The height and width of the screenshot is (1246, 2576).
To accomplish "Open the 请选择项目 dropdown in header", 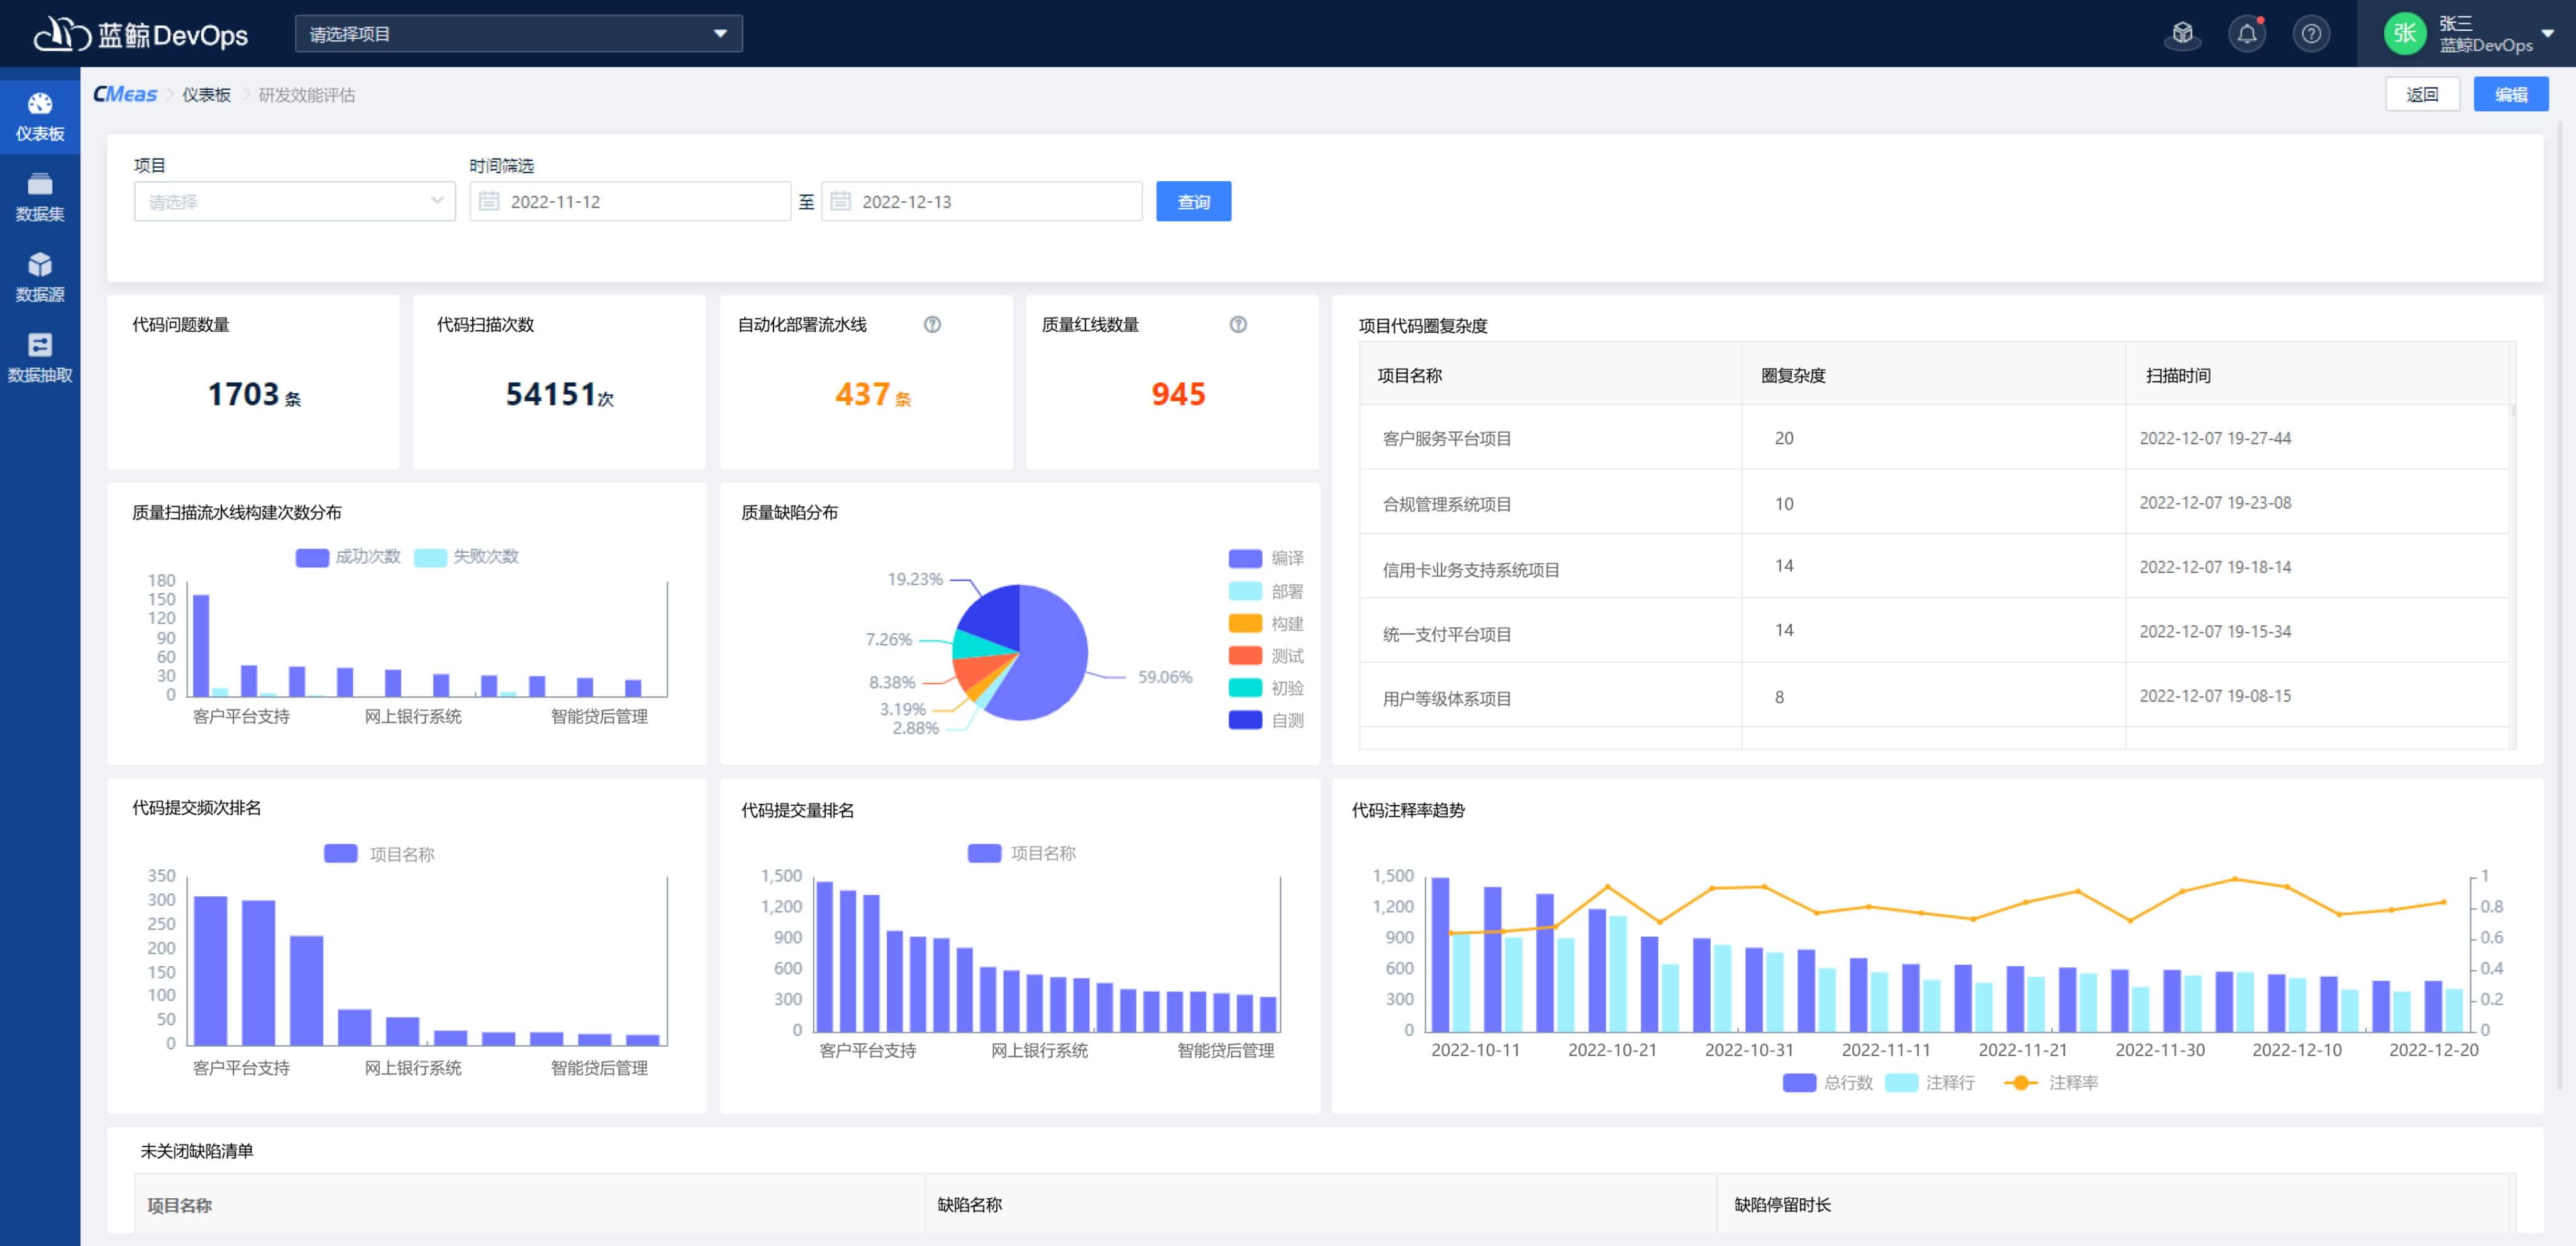I will (x=518, y=34).
